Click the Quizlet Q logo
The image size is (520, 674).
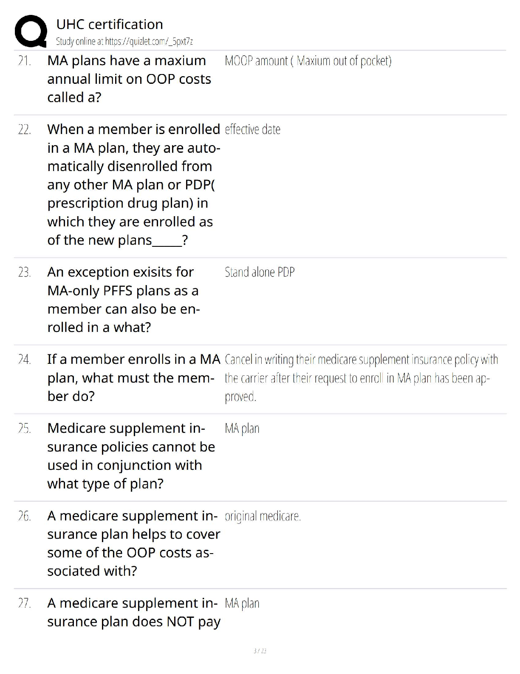31,31
